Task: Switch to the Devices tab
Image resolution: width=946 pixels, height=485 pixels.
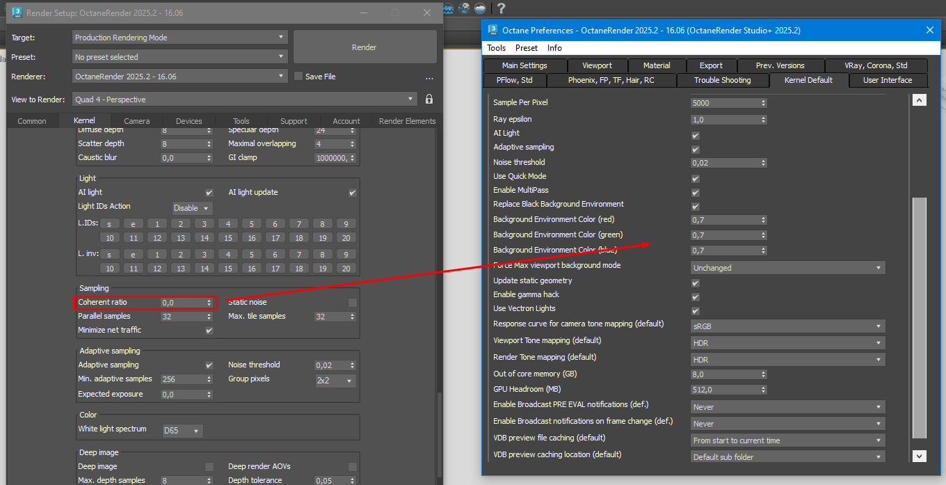Action: click(x=189, y=121)
